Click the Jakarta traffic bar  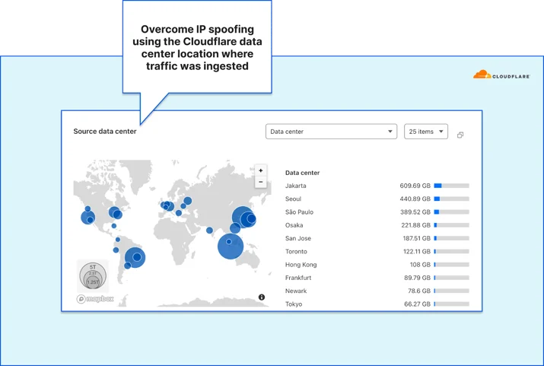point(451,186)
